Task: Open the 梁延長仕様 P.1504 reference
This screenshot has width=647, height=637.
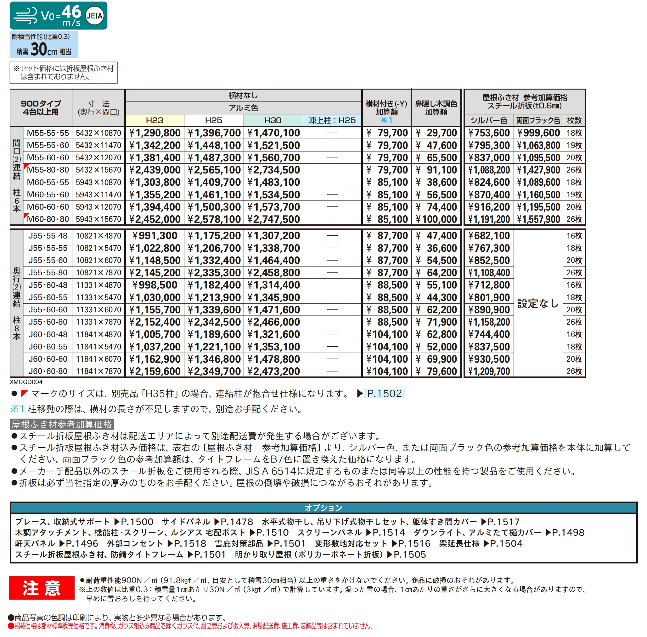Action: (x=481, y=543)
